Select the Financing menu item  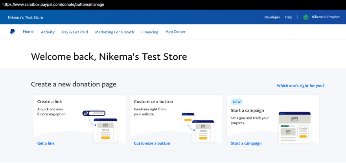point(150,32)
